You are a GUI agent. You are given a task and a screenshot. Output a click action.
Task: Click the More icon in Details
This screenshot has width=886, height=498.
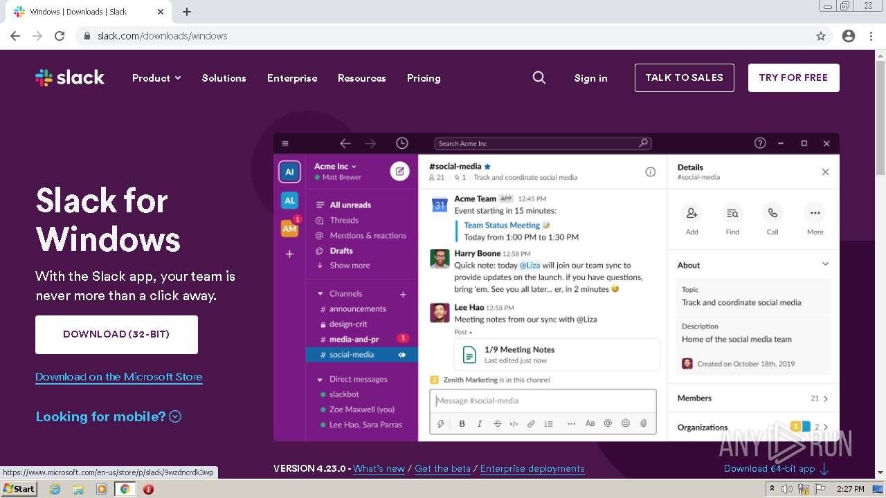point(815,213)
